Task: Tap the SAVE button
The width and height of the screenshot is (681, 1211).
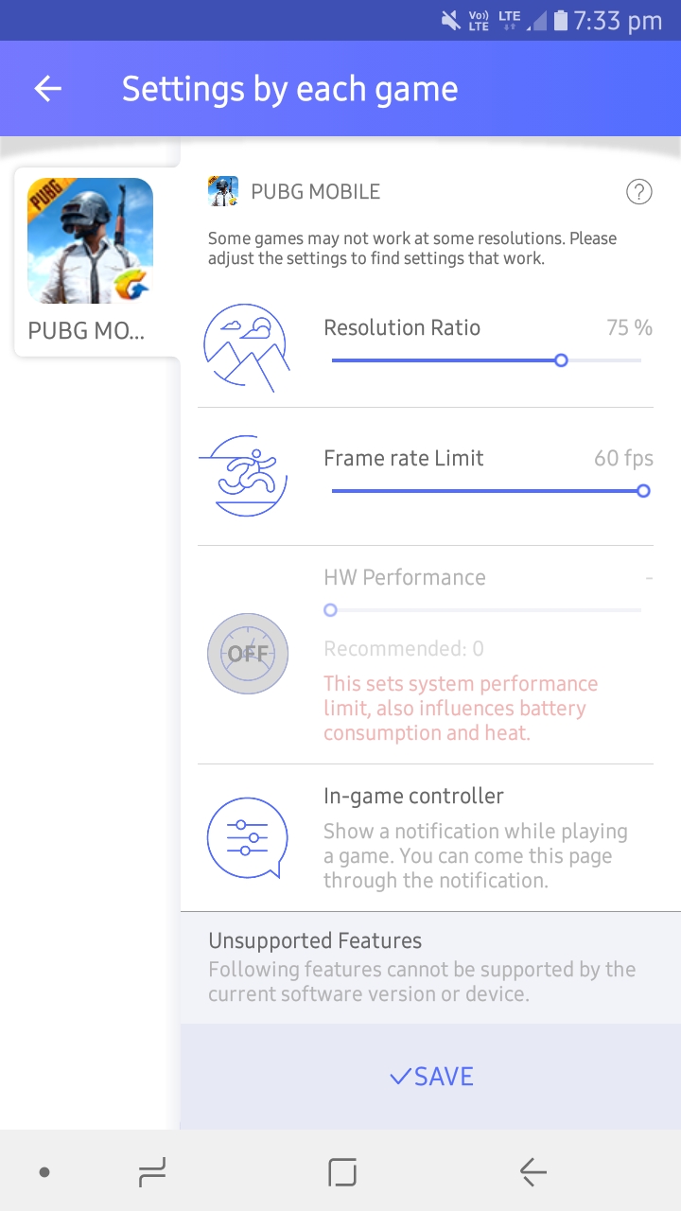Action: [x=430, y=1077]
